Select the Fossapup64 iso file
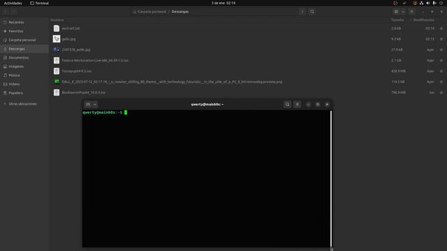This screenshot has width=447, height=251. pyautogui.click(x=77, y=71)
